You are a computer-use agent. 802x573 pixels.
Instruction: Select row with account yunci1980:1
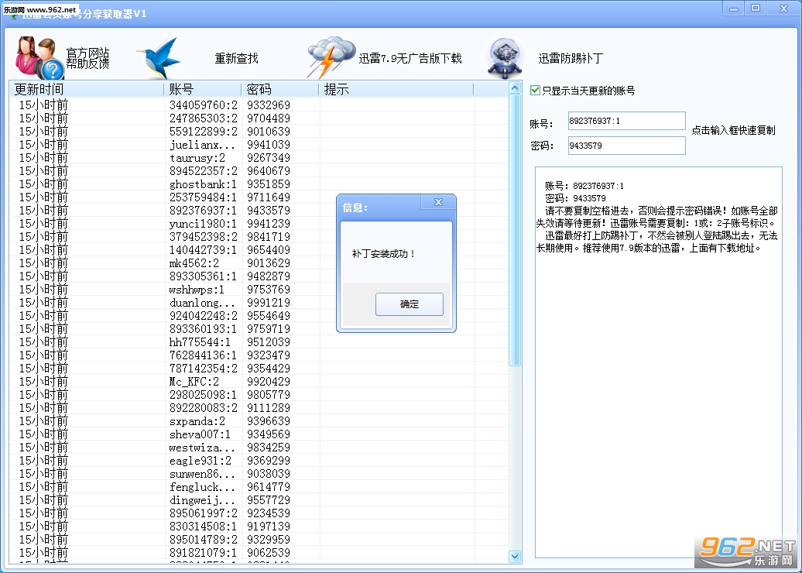pyautogui.click(x=259, y=224)
